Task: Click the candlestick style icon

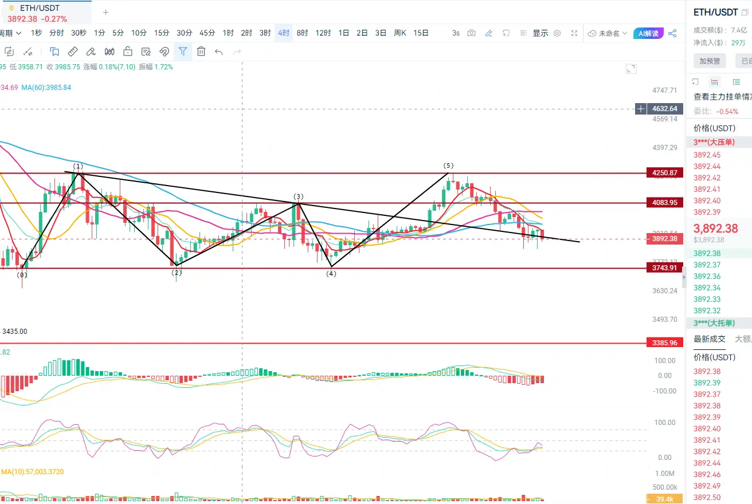Action: [109, 52]
